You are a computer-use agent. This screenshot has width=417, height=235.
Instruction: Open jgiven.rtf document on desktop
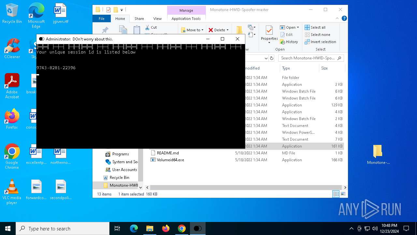[x=60, y=14]
